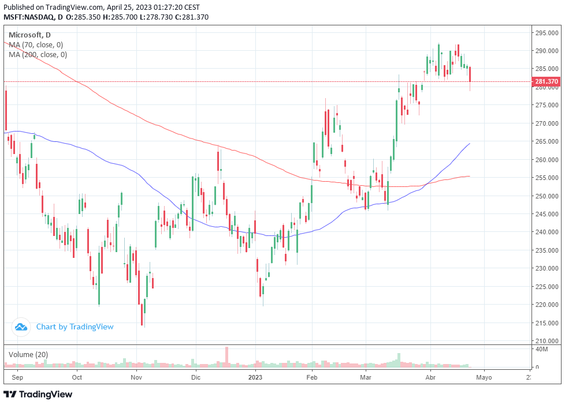
Task: Click the 240.000 price axis label
Action: 547,232
